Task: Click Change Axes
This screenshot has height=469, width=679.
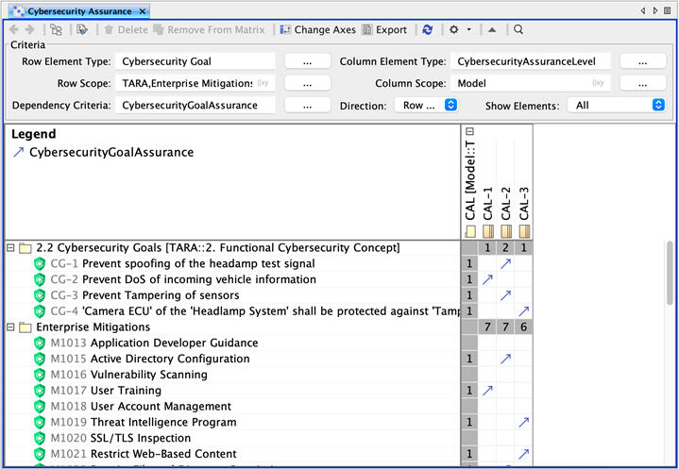Action: (x=317, y=29)
